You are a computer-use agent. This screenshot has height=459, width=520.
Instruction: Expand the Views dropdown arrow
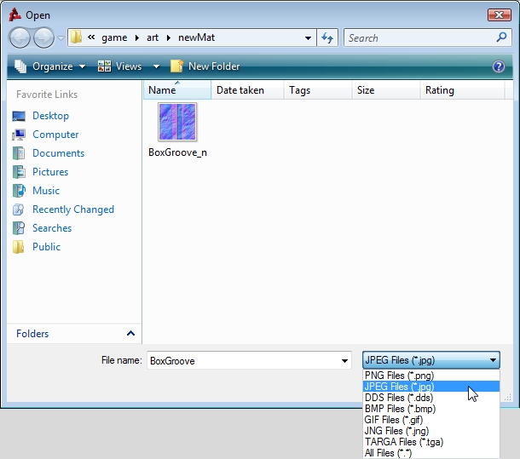(156, 66)
